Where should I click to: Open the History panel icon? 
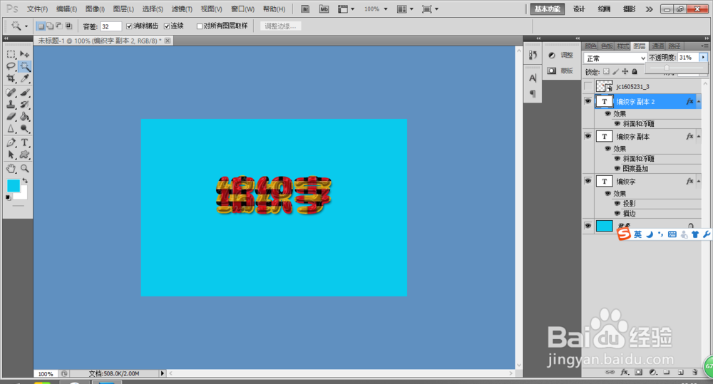pos(533,56)
